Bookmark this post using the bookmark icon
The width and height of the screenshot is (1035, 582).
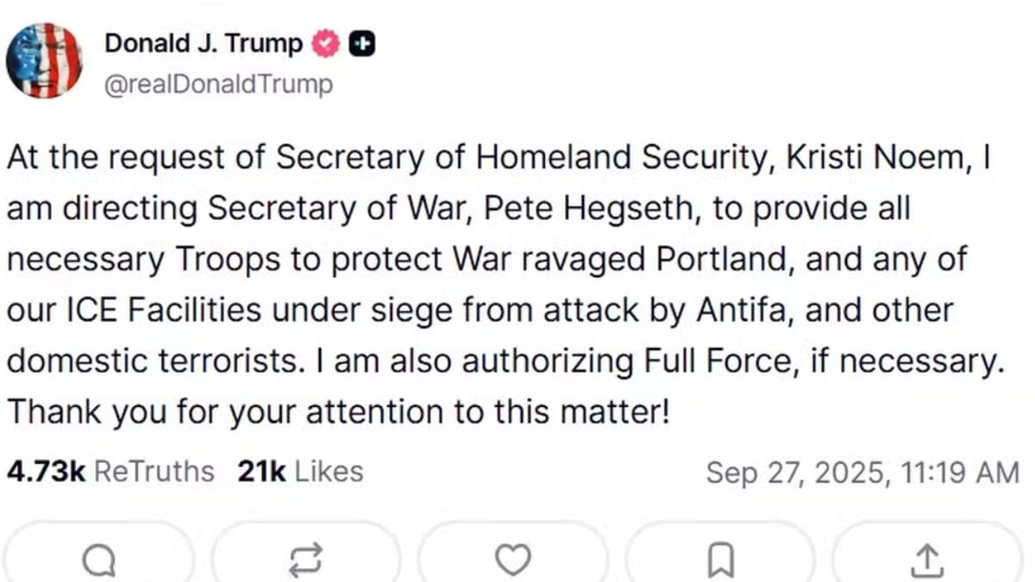719,561
